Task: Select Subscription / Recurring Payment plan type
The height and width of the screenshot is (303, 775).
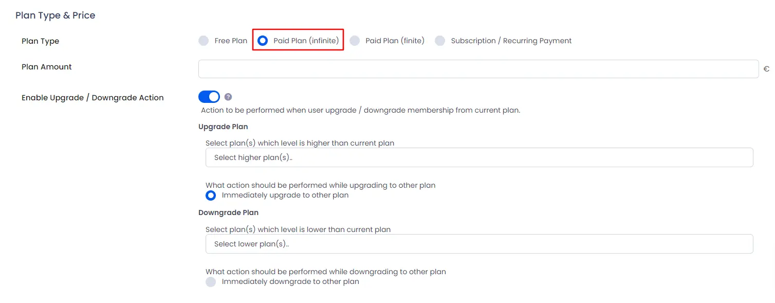Action: pos(440,41)
